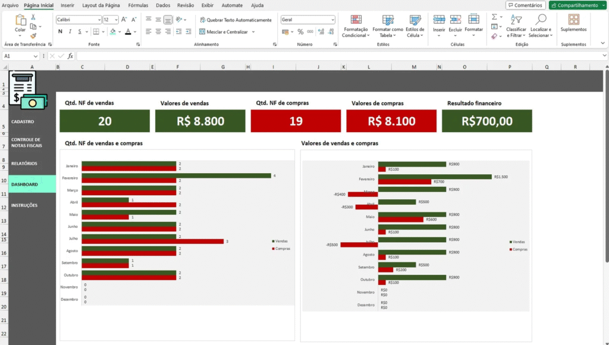Click the Name Box showing A1
This screenshot has width=609, height=345.
pyautogui.click(x=18, y=56)
